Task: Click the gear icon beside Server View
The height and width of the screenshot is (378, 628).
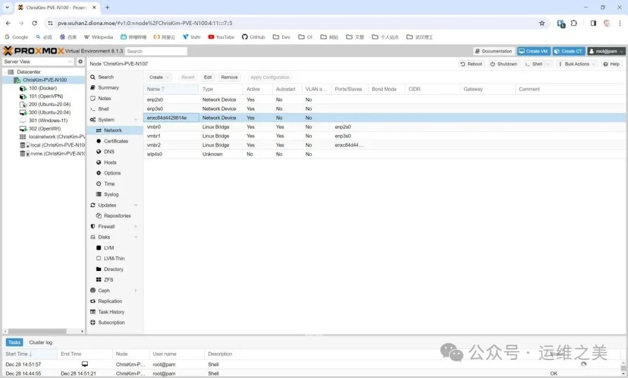Action: 80,62
